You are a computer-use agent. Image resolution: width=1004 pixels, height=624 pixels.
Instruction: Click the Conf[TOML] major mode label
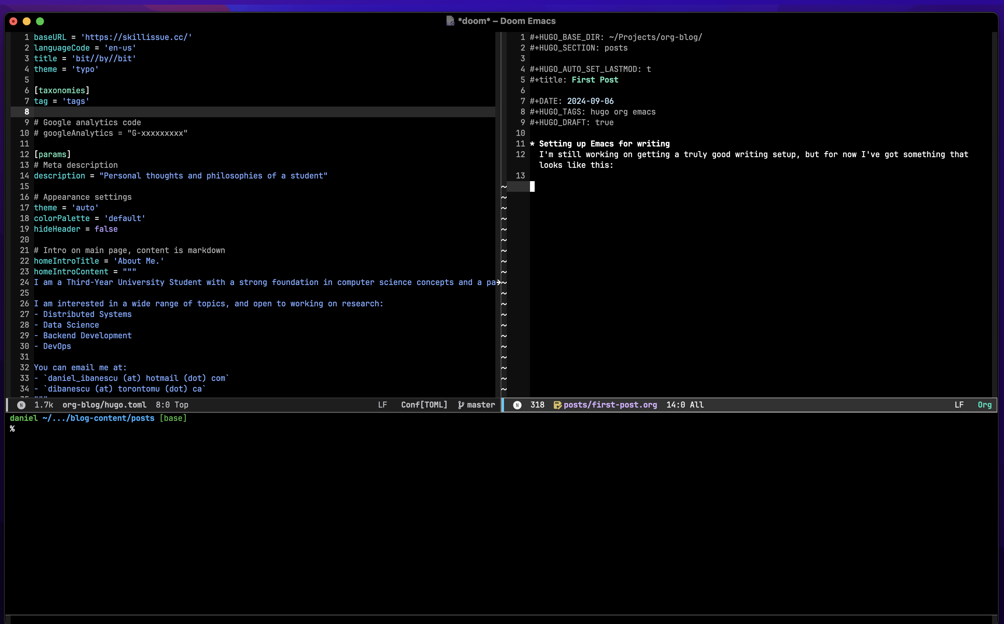pos(424,405)
